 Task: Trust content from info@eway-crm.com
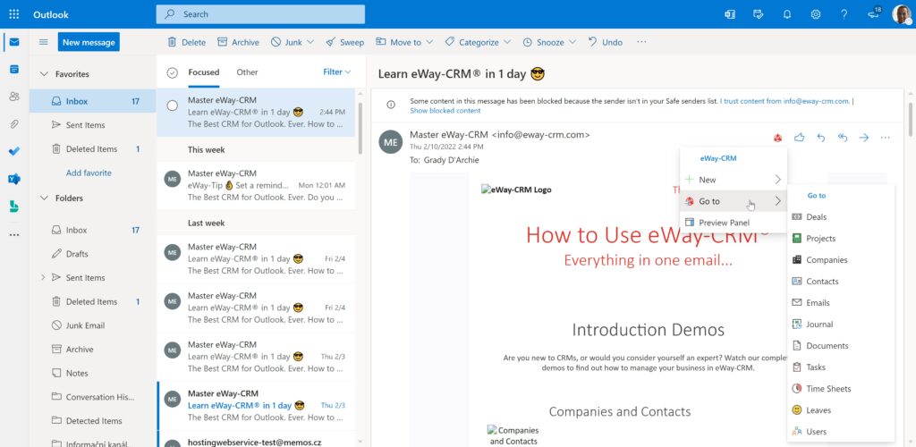coord(785,101)
